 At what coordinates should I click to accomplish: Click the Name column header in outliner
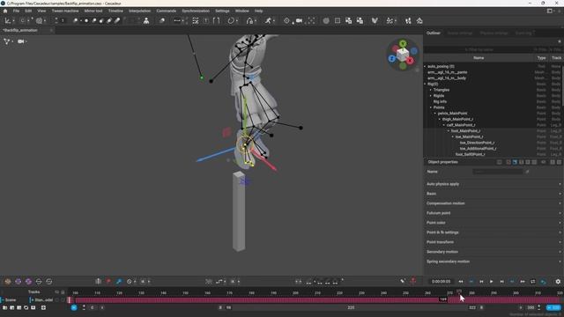click(479, 58)
